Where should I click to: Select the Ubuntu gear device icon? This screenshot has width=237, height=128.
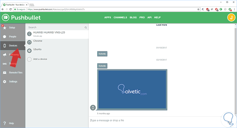pyautogui.click(x=29, y=51)
